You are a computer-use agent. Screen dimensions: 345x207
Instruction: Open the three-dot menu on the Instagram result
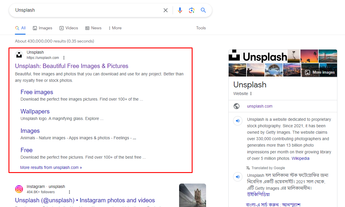(x=69, y=192)
